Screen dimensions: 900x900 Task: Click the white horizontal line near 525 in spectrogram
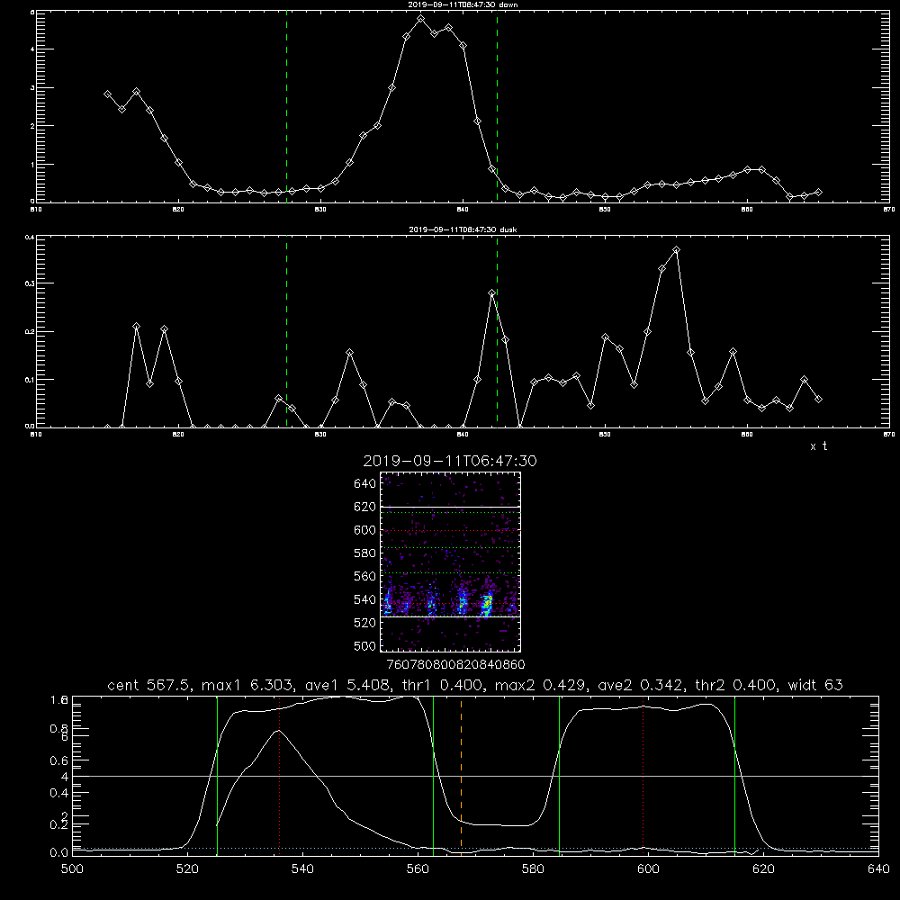451,617
